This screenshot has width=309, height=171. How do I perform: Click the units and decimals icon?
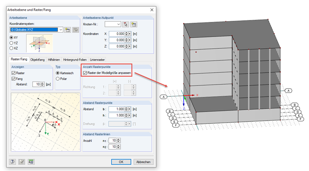(x=31, y=162)
